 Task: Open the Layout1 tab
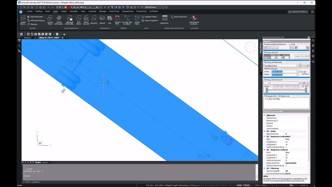point(45,162)
